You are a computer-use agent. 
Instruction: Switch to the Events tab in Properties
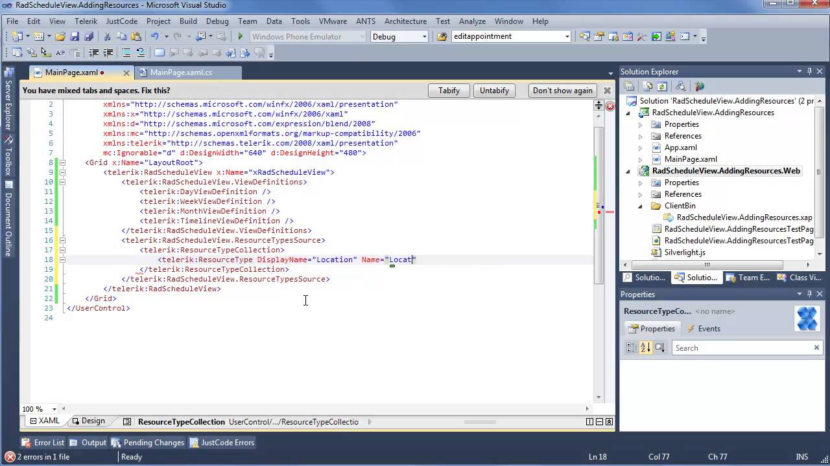tap(704, 329)
